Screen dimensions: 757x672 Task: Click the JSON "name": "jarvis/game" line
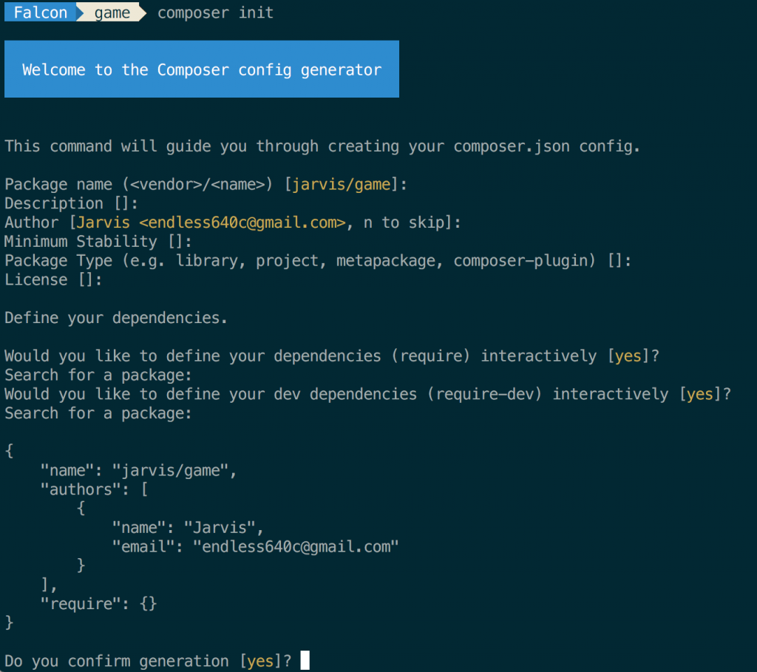pyautogui.click(x=138, y=470)
